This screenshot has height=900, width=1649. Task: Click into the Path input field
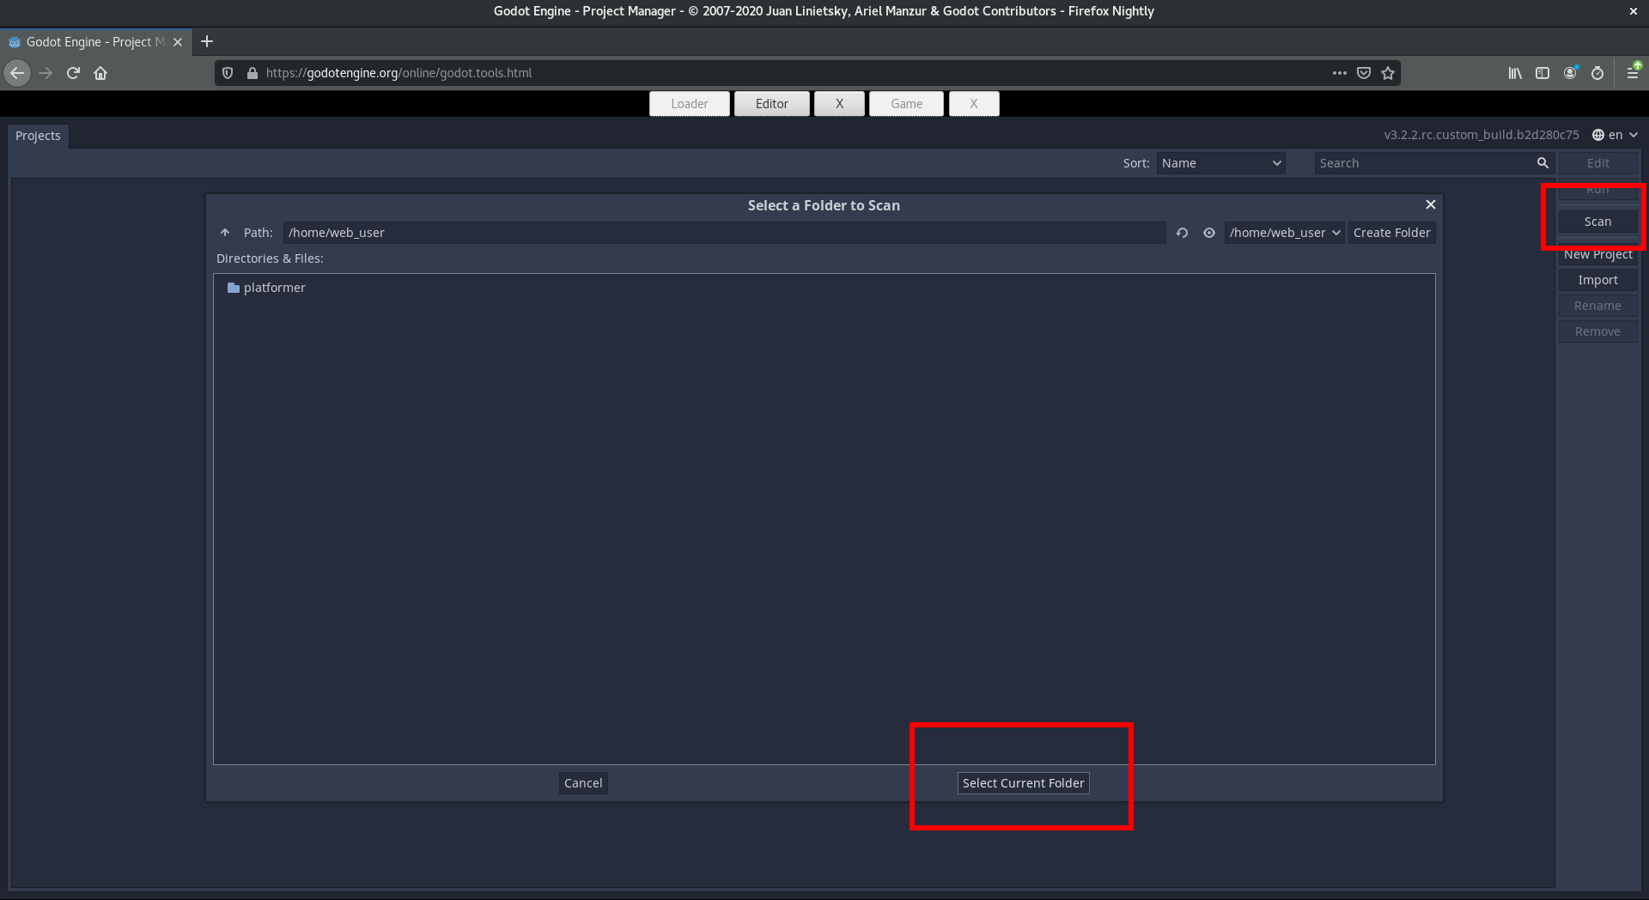tap(724, 233)
